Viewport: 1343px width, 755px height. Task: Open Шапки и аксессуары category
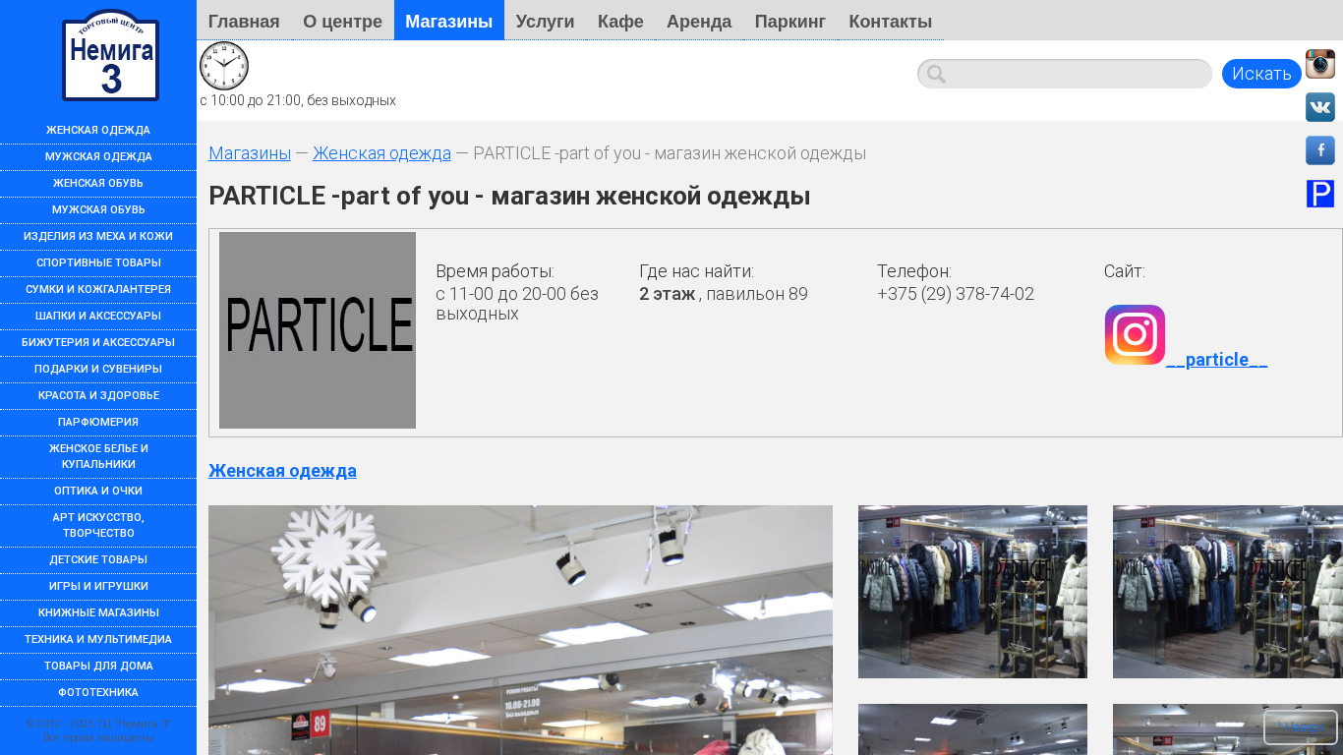click(x=98, y=317)
